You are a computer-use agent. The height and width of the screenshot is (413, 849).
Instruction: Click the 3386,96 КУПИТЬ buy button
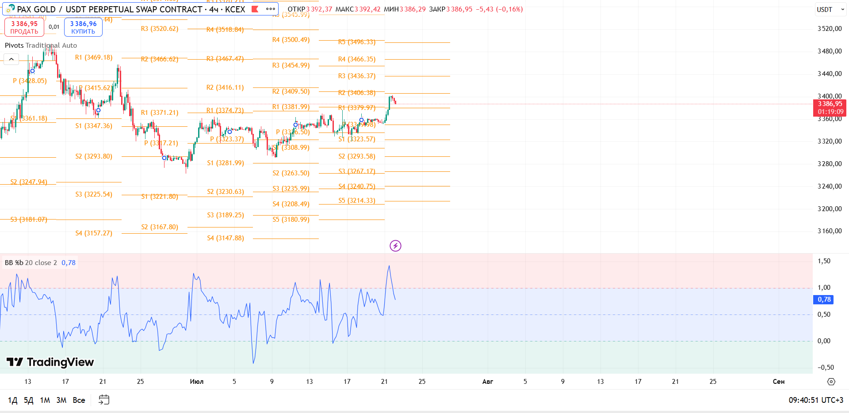coord(83,27)
